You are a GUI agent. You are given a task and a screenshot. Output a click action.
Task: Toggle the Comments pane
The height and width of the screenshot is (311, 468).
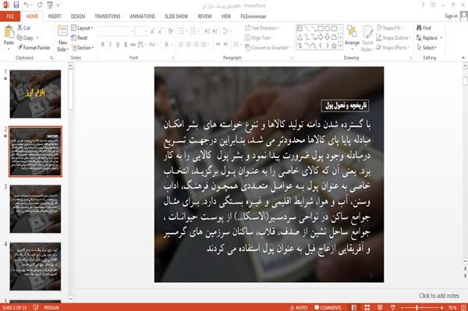pos(328,307)
